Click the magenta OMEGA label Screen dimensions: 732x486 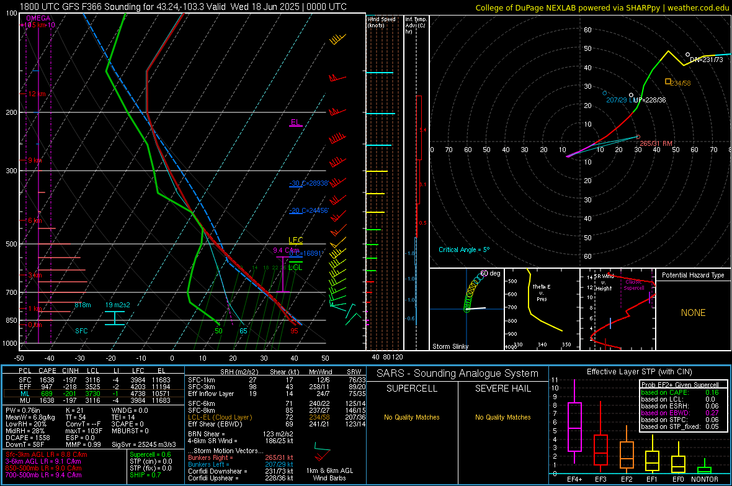coord(38,18)
